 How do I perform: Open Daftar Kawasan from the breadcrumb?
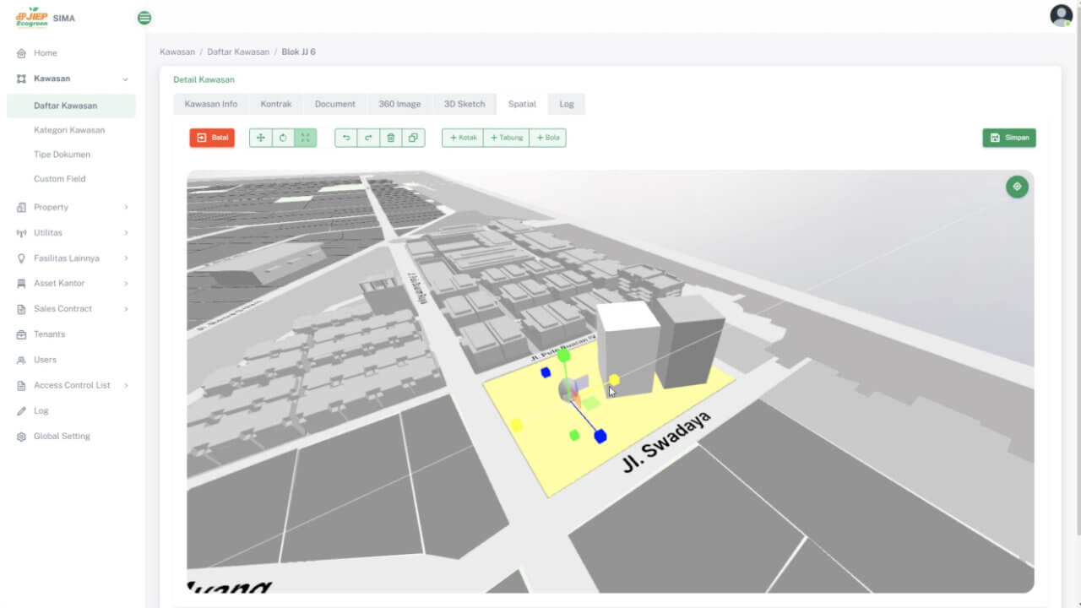(x=238, y=52)
